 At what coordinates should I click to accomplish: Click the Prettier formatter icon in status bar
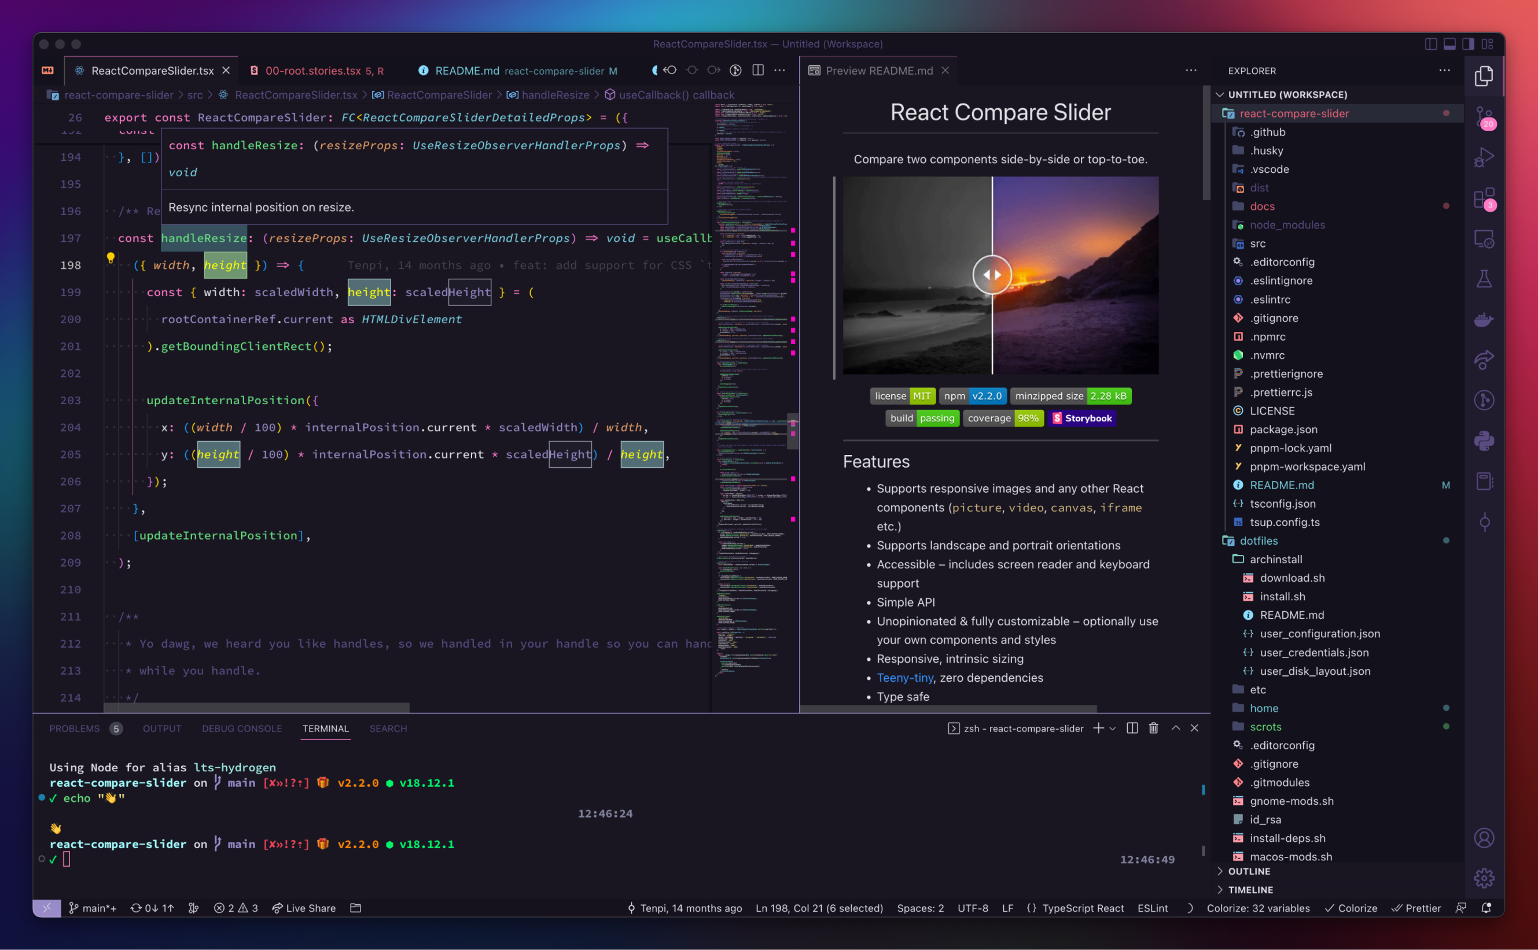click(x=1417, y=906)
